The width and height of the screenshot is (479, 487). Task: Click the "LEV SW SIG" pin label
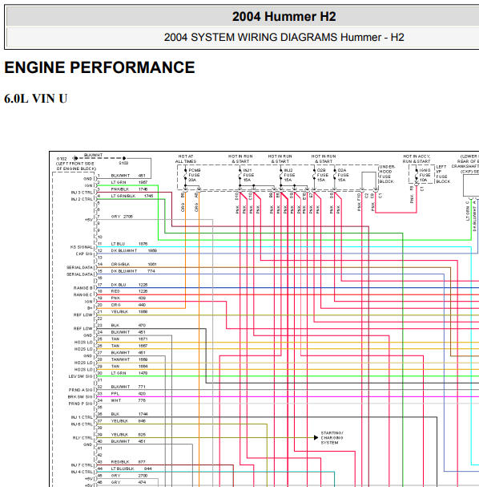(x=81, y=377)
